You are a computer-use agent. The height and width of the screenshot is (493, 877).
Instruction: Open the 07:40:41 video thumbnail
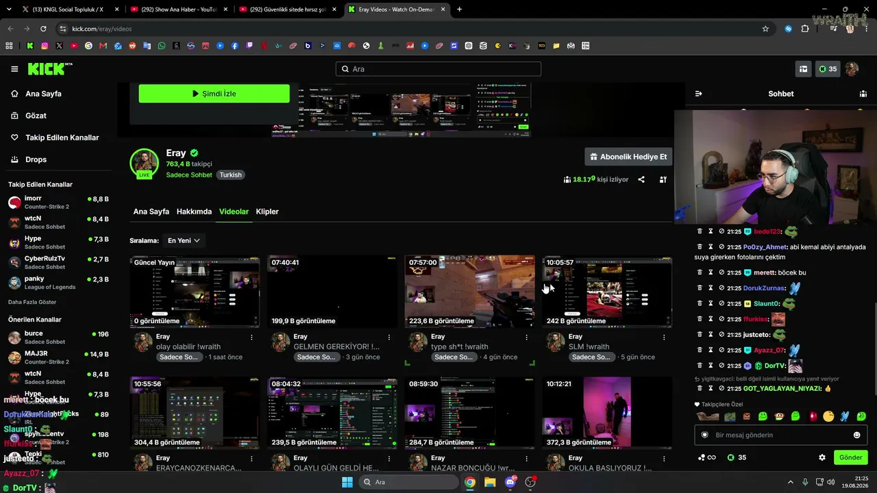[332, 292]
